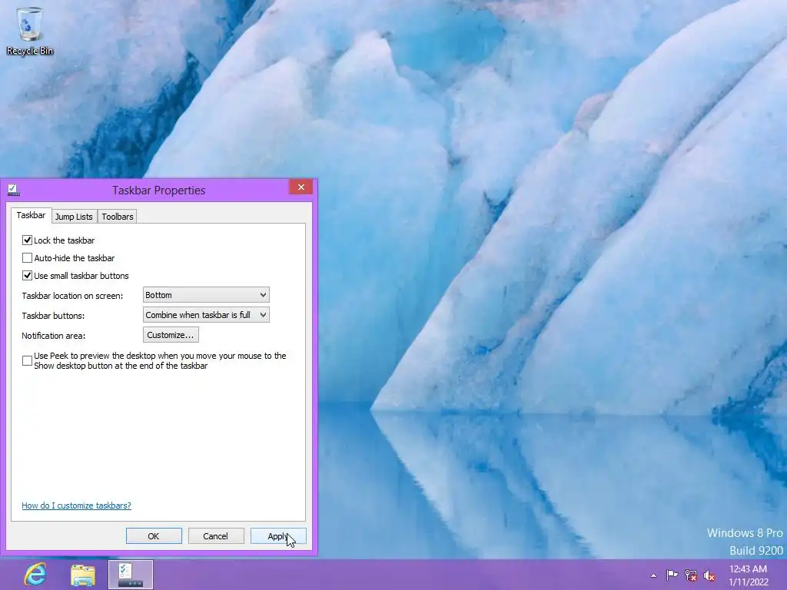The image size is (787, 590).
Task: Open File Explorer from the taskbar
Action: pos(83,575)
